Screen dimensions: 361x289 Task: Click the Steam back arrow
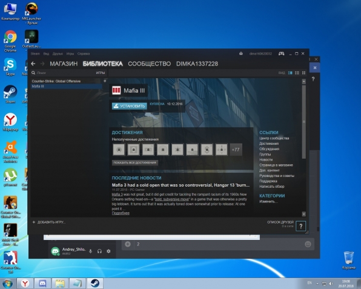tap(33, 64)
